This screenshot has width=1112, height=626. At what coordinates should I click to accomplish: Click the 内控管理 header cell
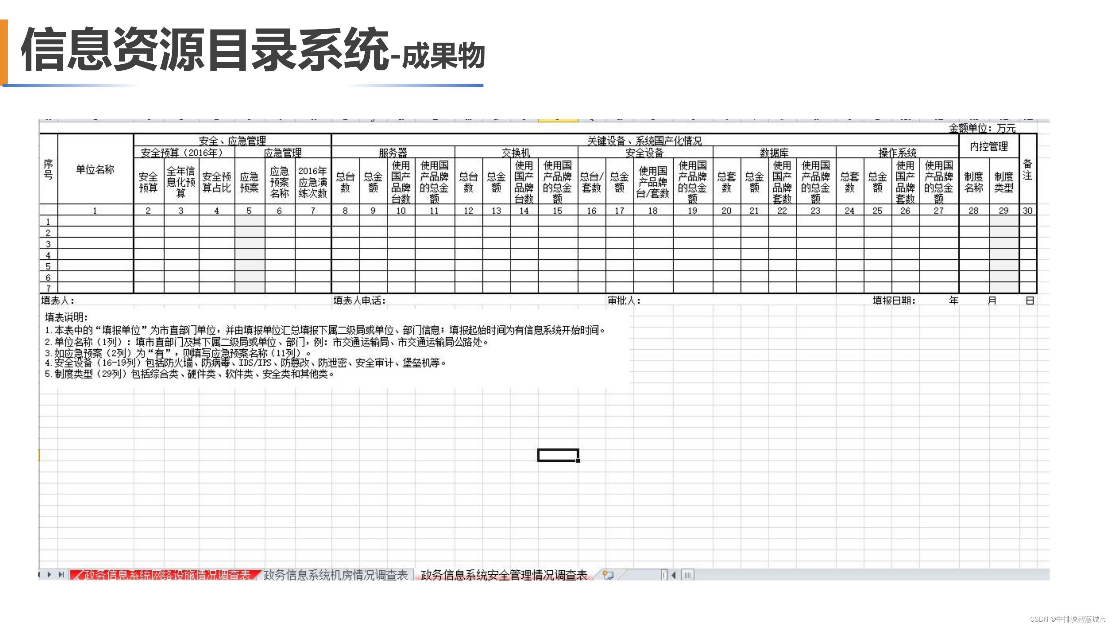[x=989, y=146]
